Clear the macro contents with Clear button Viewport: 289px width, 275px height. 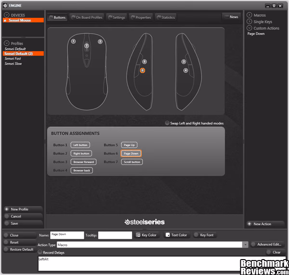coord(276,252)
